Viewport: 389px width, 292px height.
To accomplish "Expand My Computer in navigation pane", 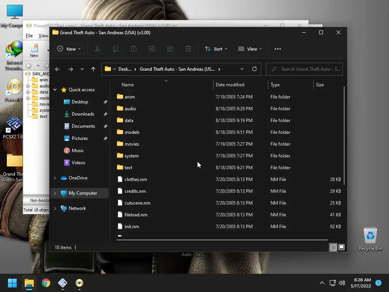I will pos(55,193).
